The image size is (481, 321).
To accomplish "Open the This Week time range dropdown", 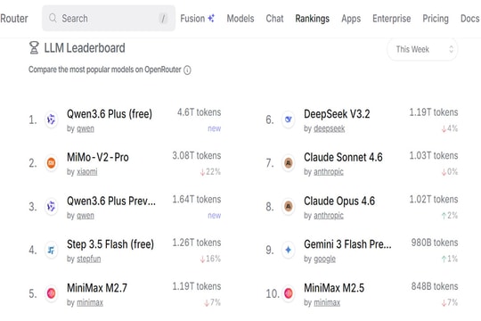I will [x=422, y=49].
